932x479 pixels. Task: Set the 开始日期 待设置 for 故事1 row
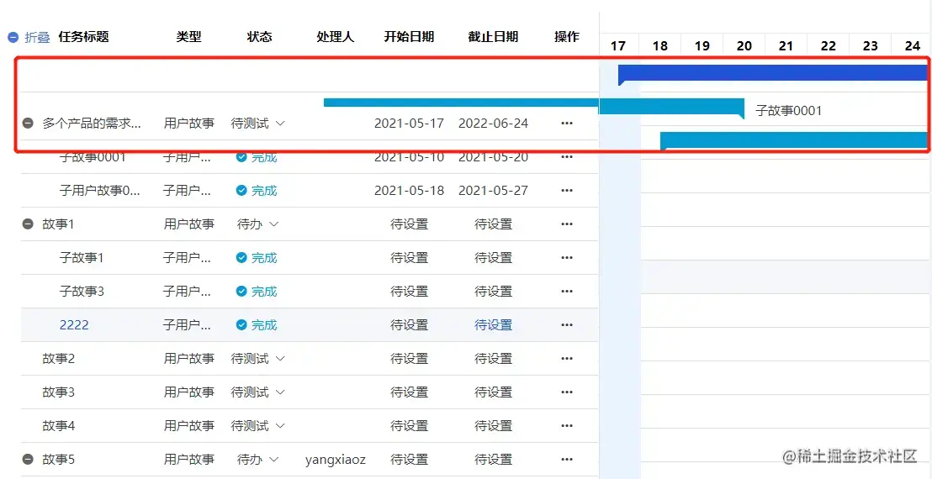(409, 224)
